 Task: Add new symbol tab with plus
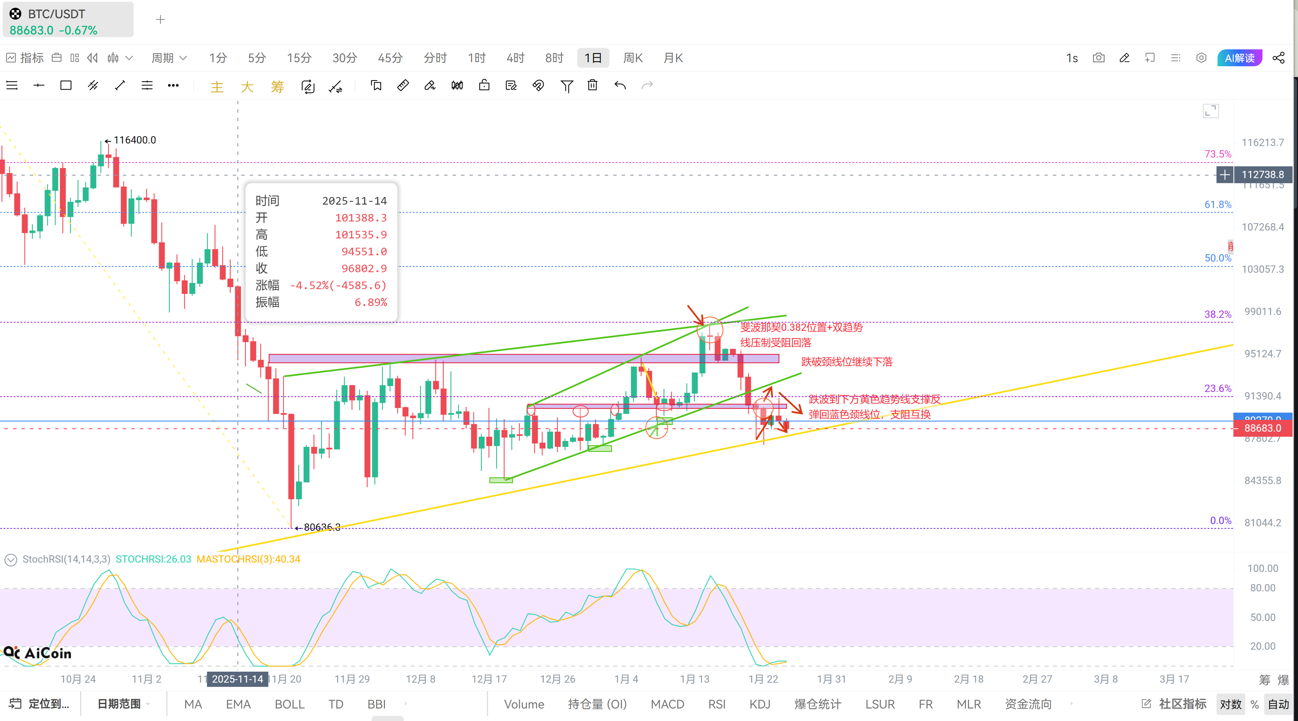tap(160, 20)
